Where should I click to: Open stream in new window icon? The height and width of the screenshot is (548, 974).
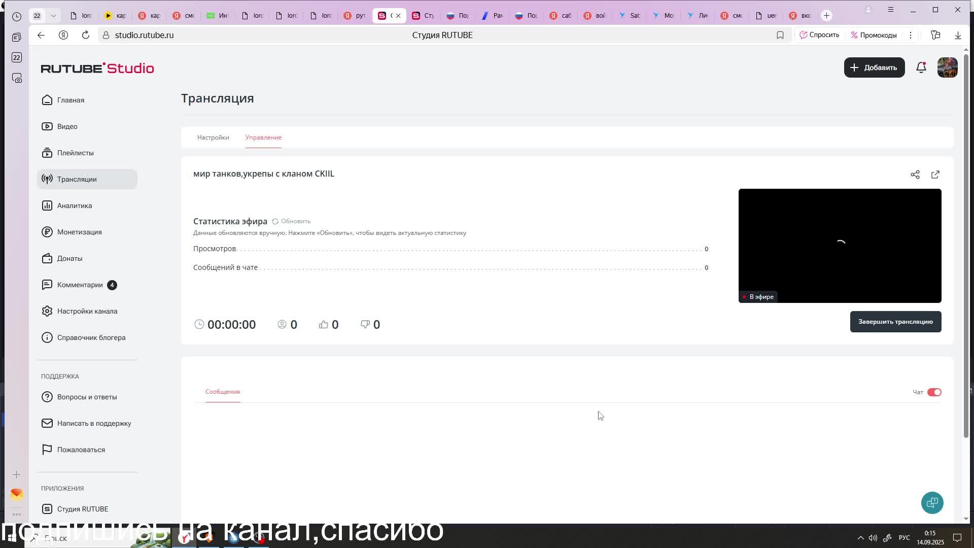[935, 175]
